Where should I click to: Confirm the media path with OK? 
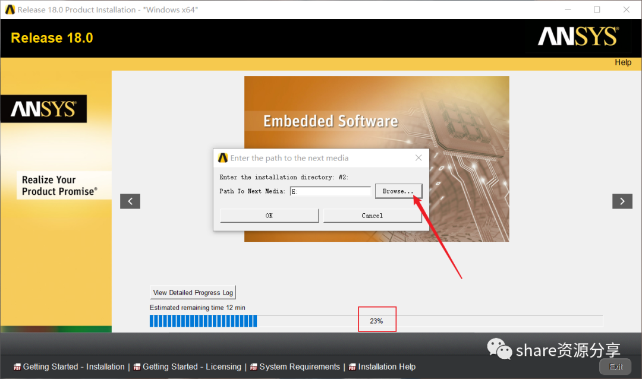pos(269,216)
